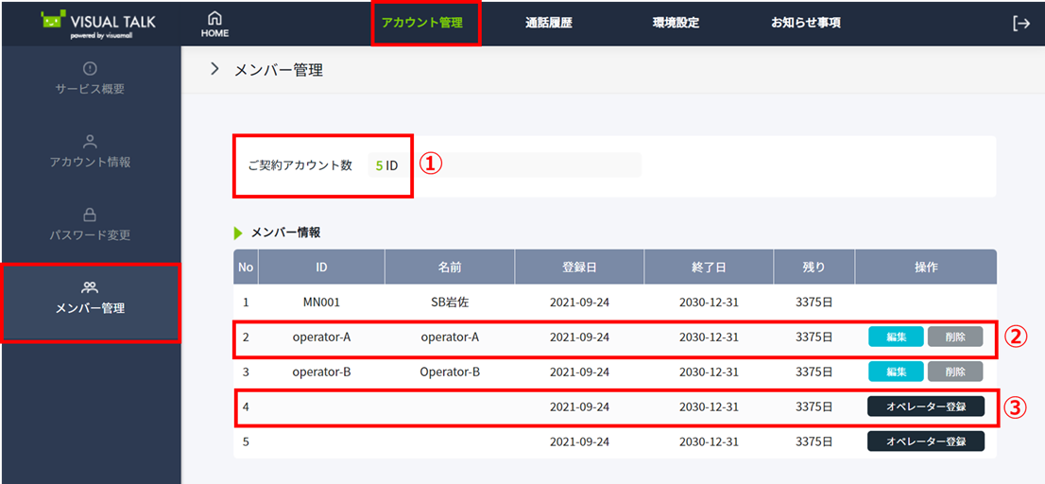Click the HOME house icon
Viewport: 1045px width, 484px height.
pos(214,18)
